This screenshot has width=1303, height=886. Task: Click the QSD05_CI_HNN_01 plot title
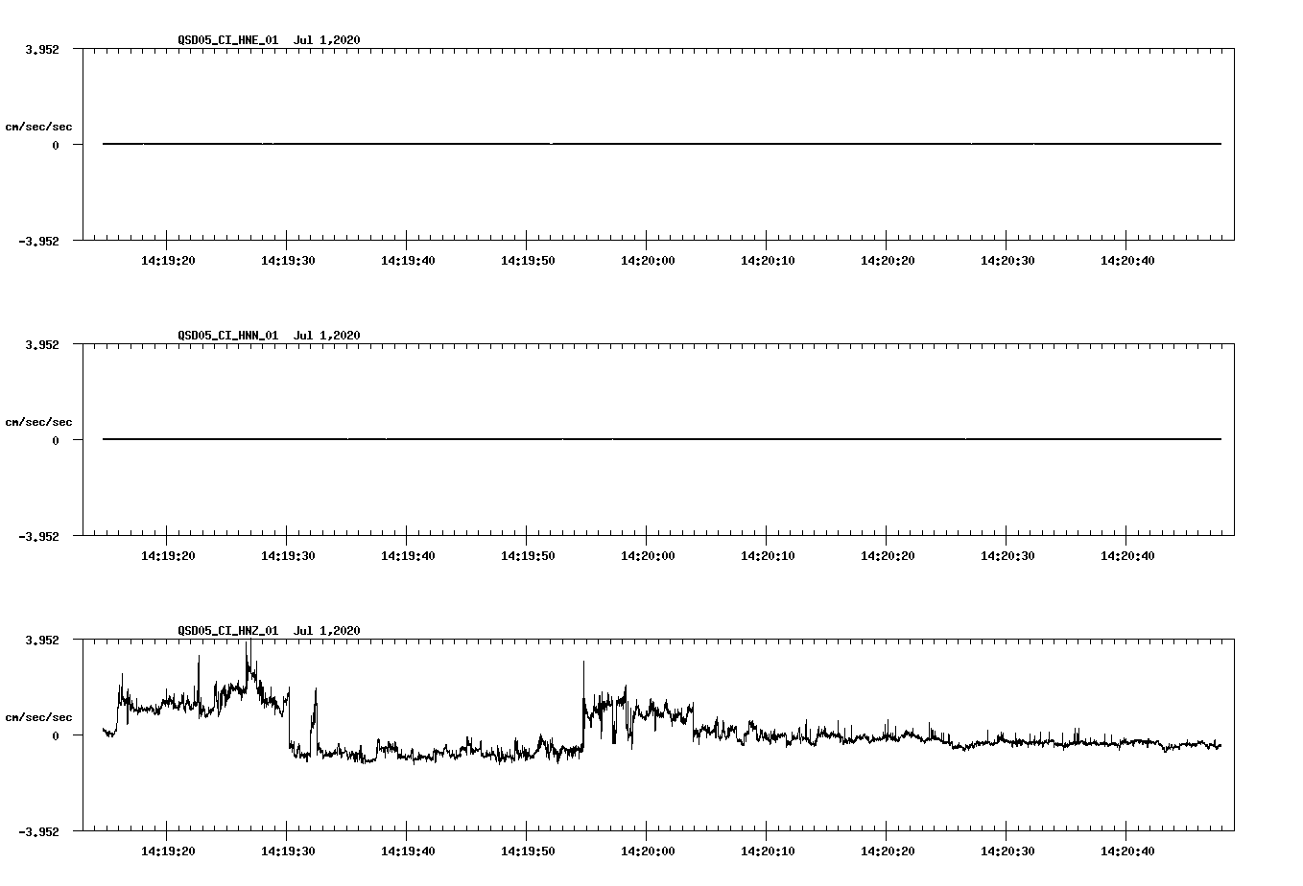pos(269,336)
